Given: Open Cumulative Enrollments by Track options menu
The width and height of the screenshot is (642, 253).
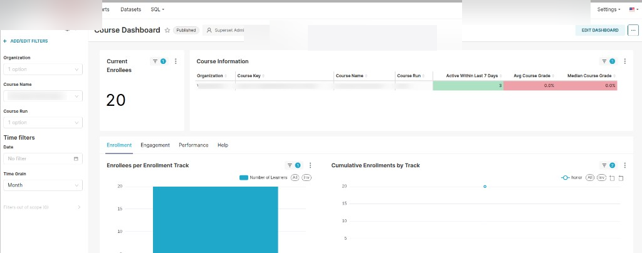Looking at the screenshot, I should pyautogui.click(x=625, y=165).
